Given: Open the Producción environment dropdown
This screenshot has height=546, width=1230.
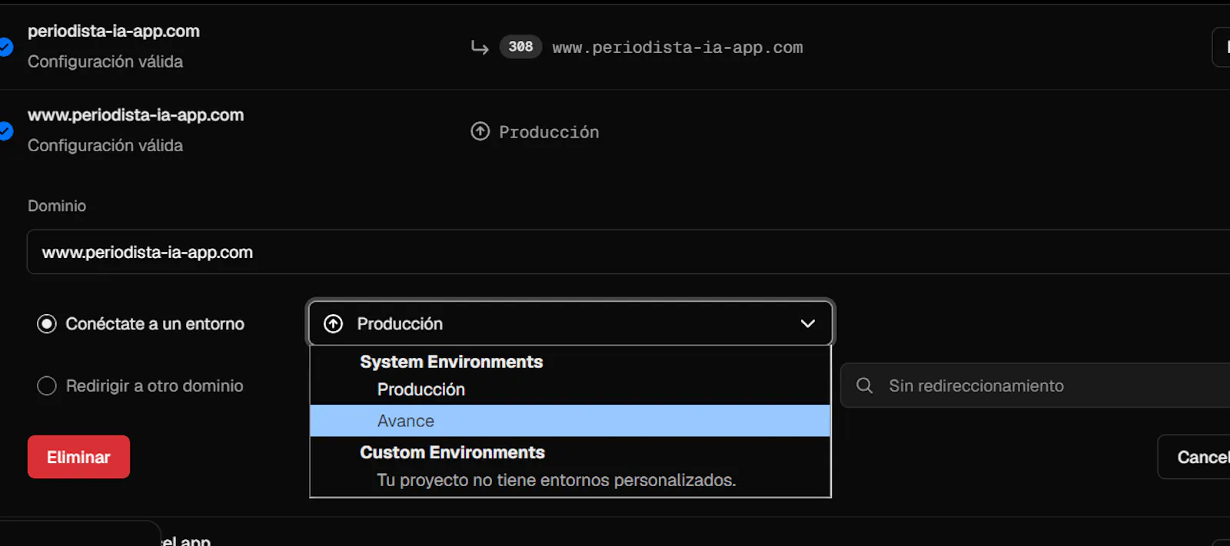Looking at the screenshot, I should coord(570,323).
